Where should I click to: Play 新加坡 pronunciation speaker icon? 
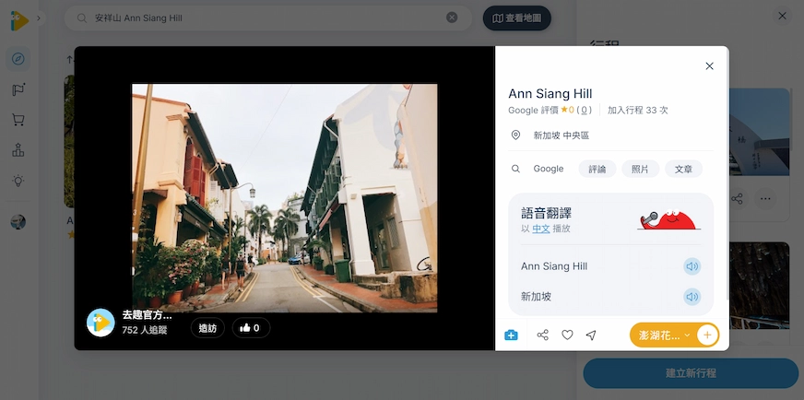pos(692,297)
